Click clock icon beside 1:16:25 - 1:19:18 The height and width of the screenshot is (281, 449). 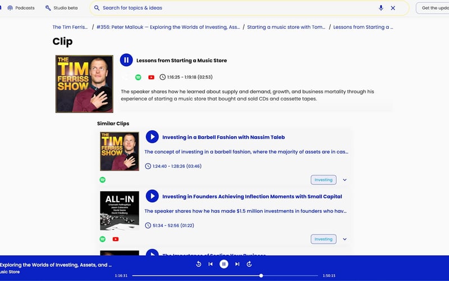click(162, 77)
